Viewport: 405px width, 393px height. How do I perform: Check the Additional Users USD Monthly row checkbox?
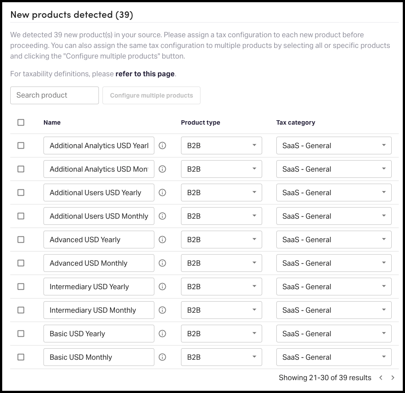21,216
